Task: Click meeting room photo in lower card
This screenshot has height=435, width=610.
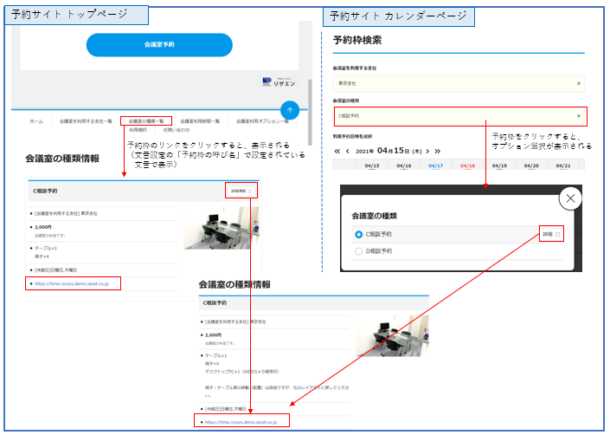Action: pyautogui.click(x=392, y=336)
